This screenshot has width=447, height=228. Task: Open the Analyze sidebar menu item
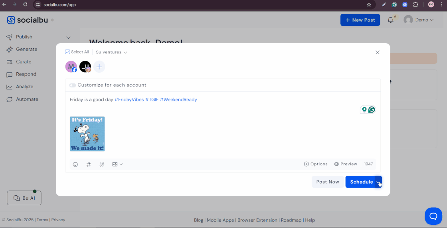tap(24, 87)
